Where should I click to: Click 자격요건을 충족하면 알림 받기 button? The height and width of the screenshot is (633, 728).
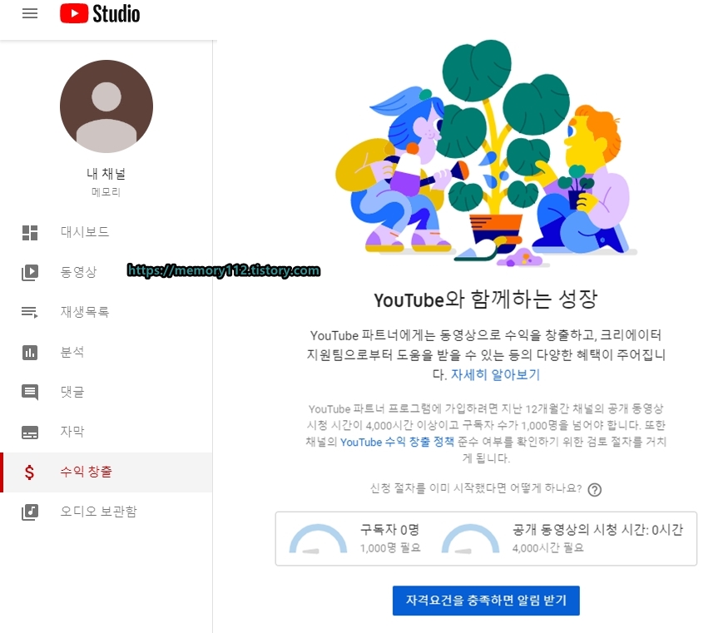click(x=486, y=601)
